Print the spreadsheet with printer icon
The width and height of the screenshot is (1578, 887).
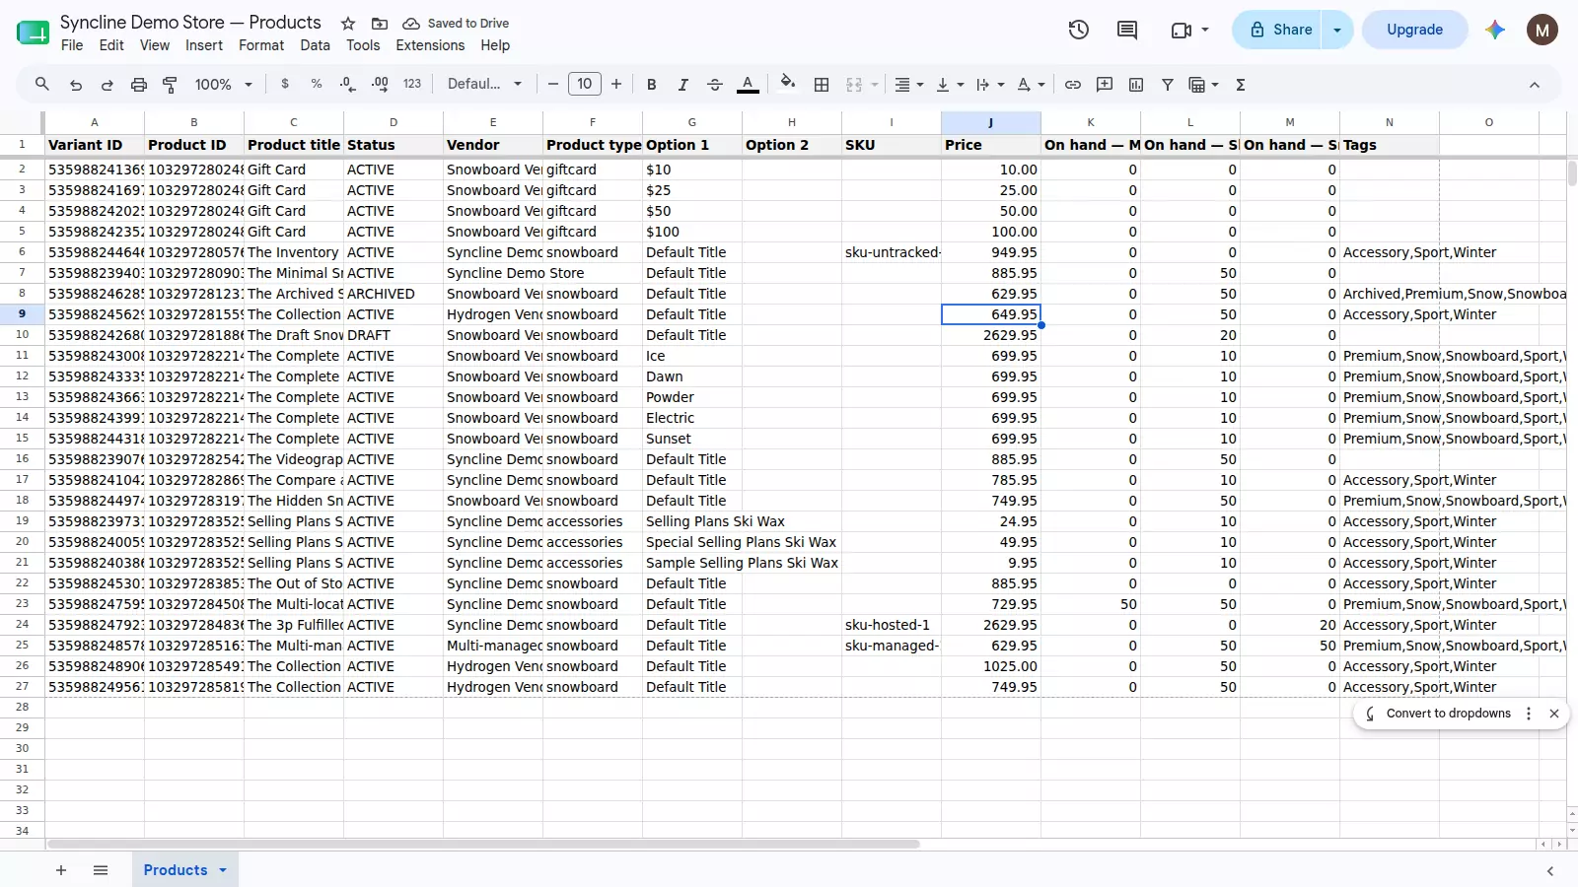139,85
